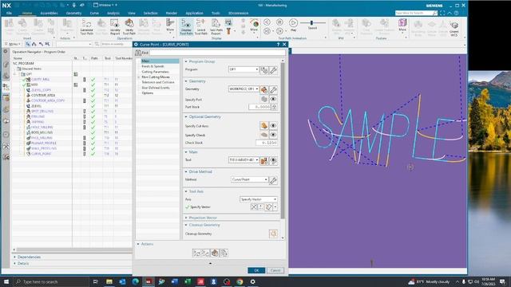Open the Method Curve/Point dropdown

[x=249, y=179]
